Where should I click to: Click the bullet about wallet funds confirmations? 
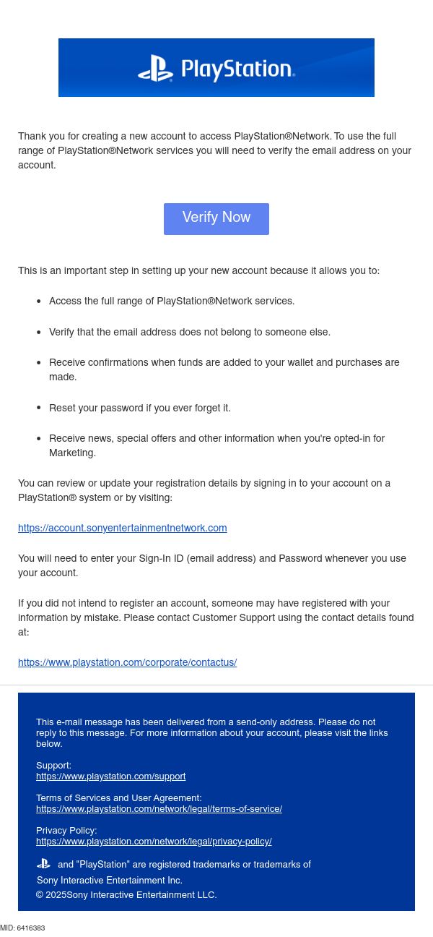pos(224,369)
